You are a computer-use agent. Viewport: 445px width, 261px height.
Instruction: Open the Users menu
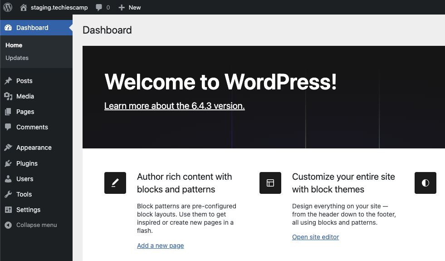(24, 179)
